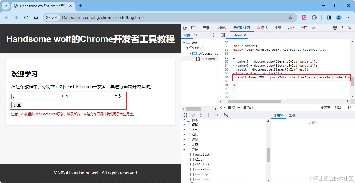Open DevTools settings gear
The image size is (355, 183).
(x=335, y=28)
